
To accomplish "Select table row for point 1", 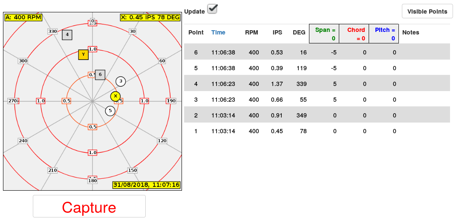I will (x=317, y=131).
